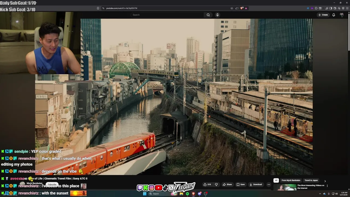Click the share page icon in address bar
Viewport: 350px width, 197px height.
point(236,8)
